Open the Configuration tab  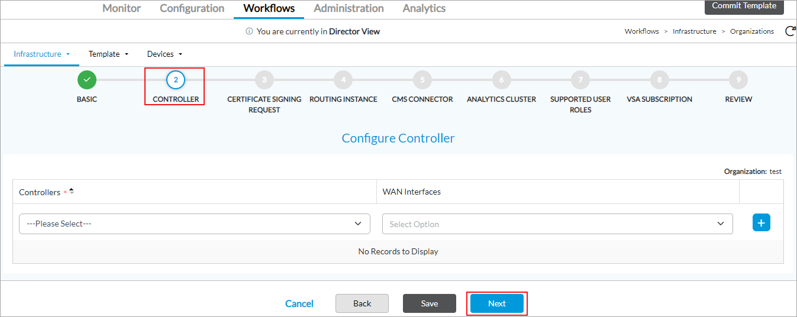192,8
